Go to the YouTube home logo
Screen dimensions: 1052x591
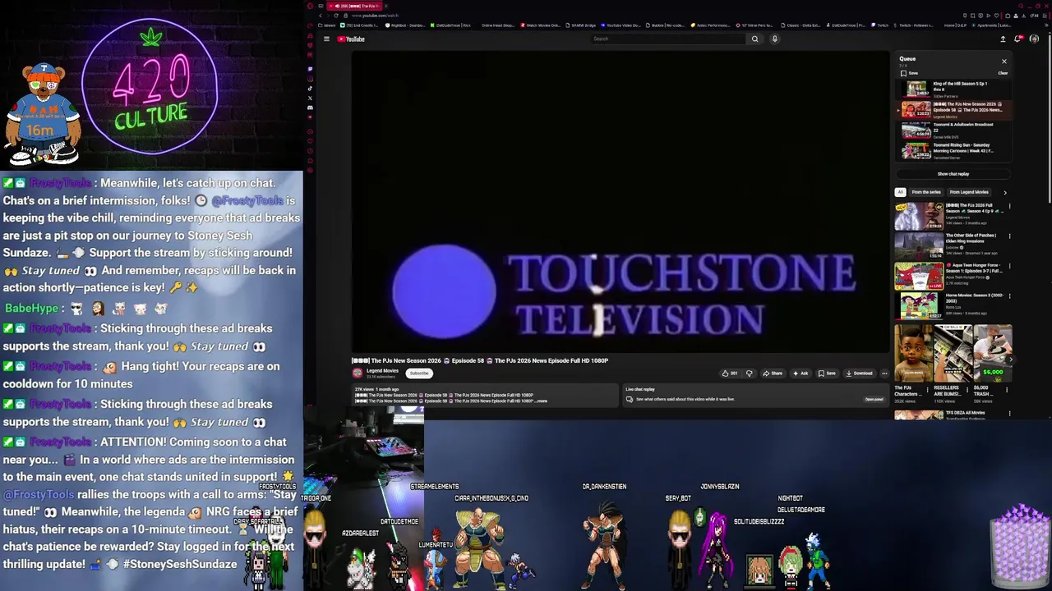pos(351,39)
